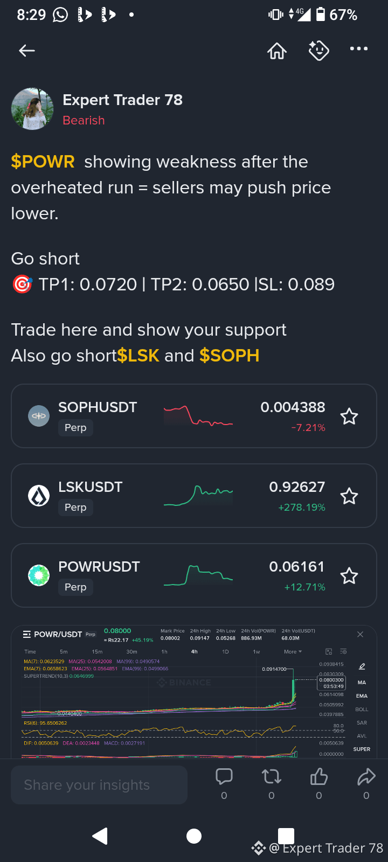Expand the More dropdown in chart timeframes
This screenshot has width=388, height=862.
point(293,652)
